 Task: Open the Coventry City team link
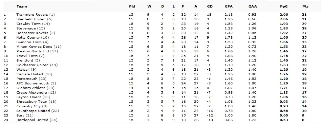[x=27, y=106]
